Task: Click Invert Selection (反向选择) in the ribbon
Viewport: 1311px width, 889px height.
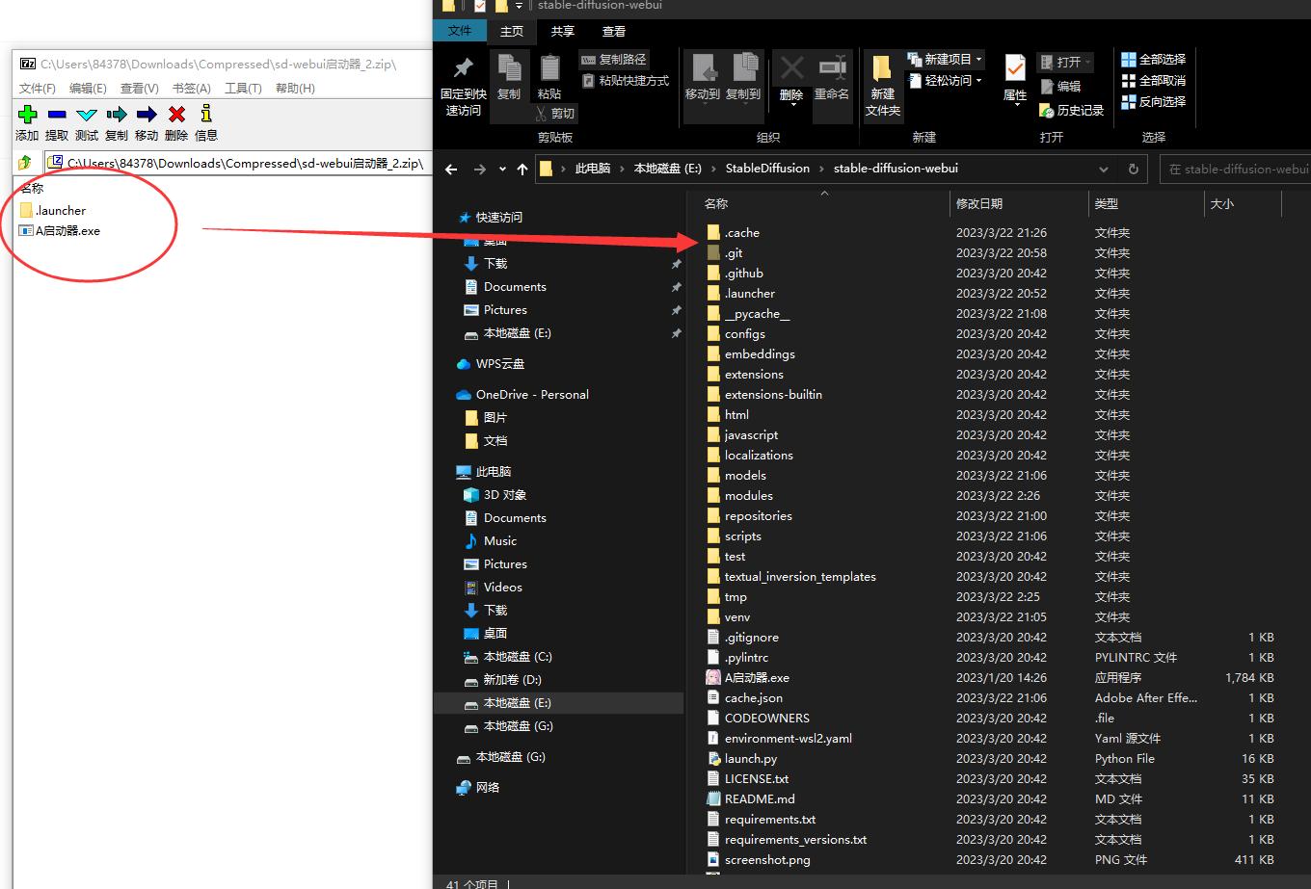Action: click(x=1154, y=101)
